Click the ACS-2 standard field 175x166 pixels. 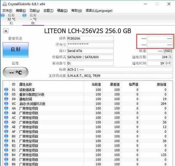[120, 69]
